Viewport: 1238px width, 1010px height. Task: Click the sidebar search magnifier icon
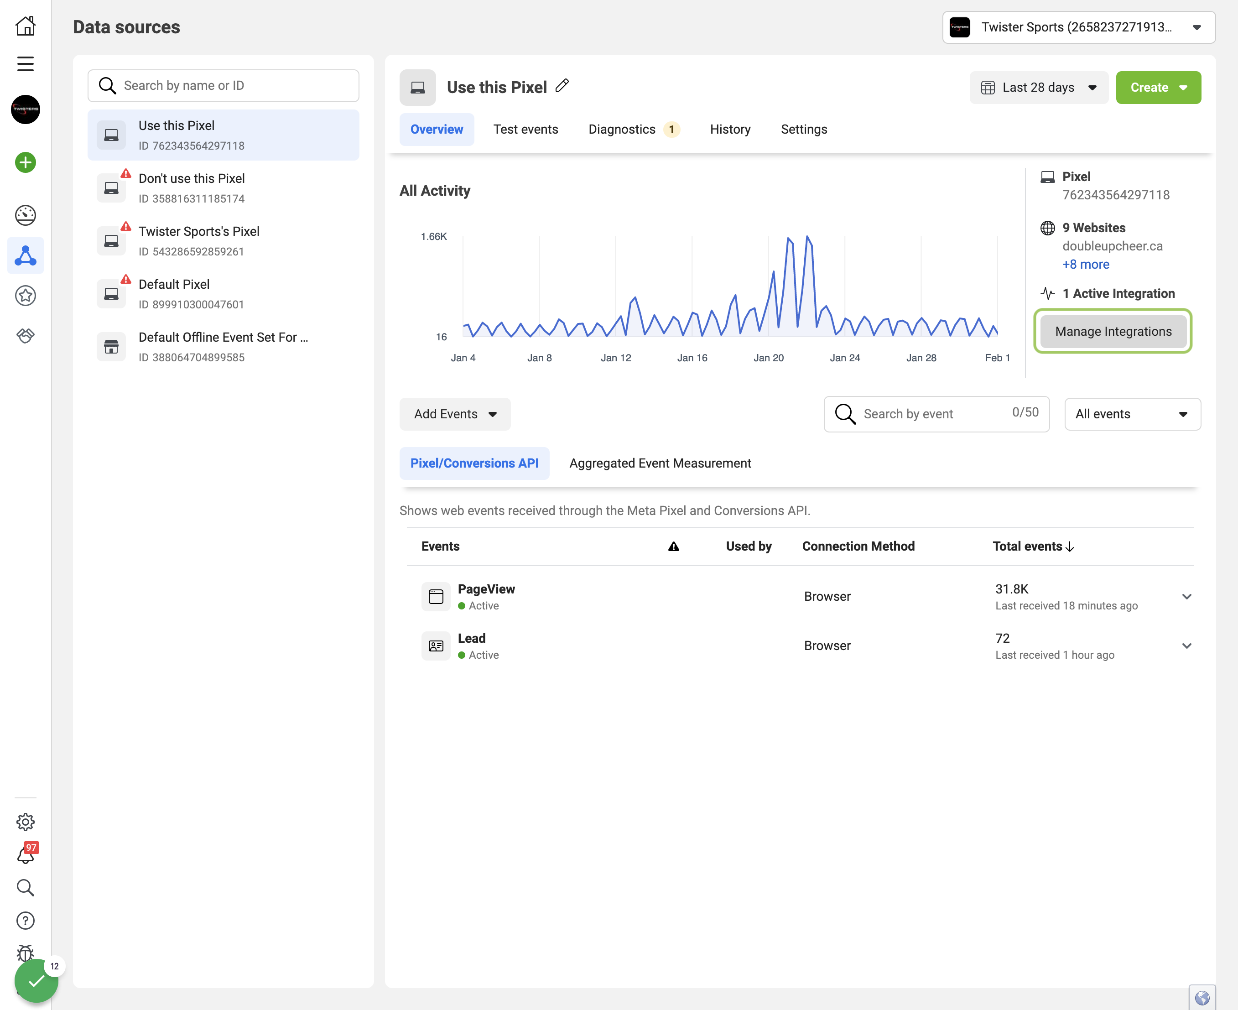[25, 888]
